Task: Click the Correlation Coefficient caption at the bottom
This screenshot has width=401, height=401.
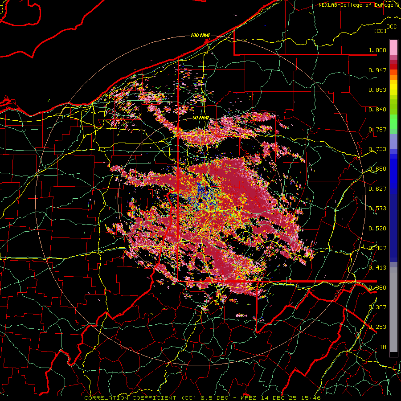Action: pyautogui.click(x=202, y=398)
